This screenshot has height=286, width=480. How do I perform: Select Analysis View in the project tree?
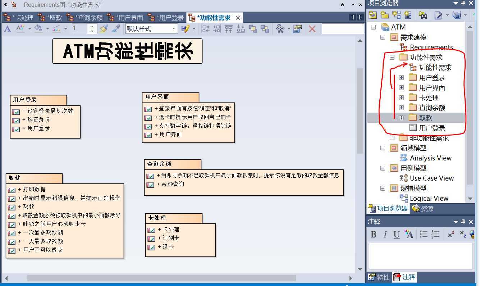(430, 158)
